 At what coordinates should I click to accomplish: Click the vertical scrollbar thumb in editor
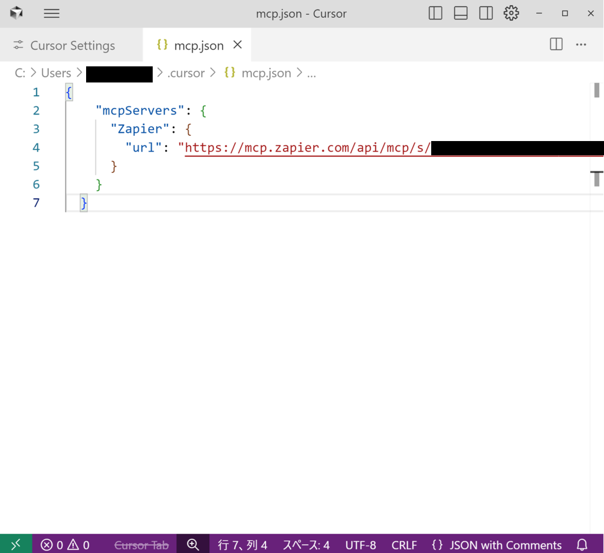click(596, 90)
